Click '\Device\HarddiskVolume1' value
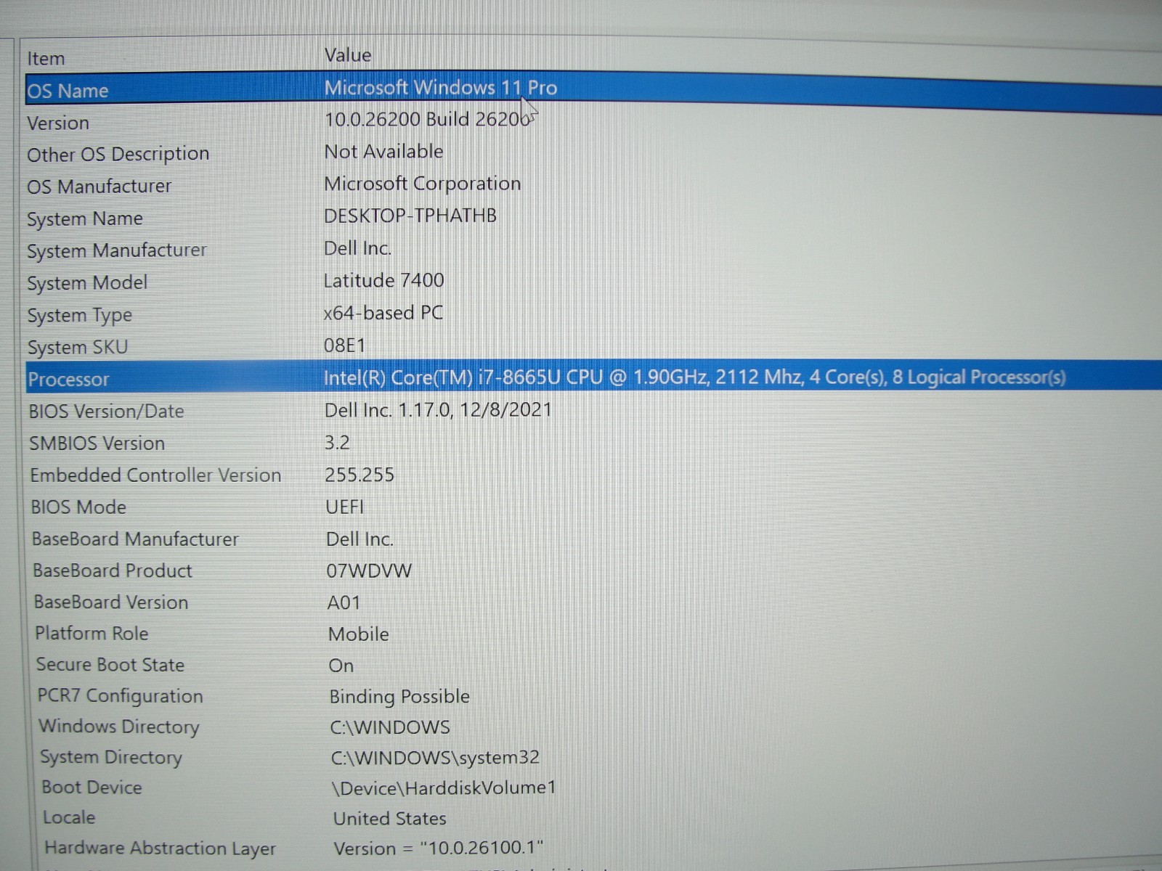The height and width of the screenshot is (871, 1162). pos(444,788)
